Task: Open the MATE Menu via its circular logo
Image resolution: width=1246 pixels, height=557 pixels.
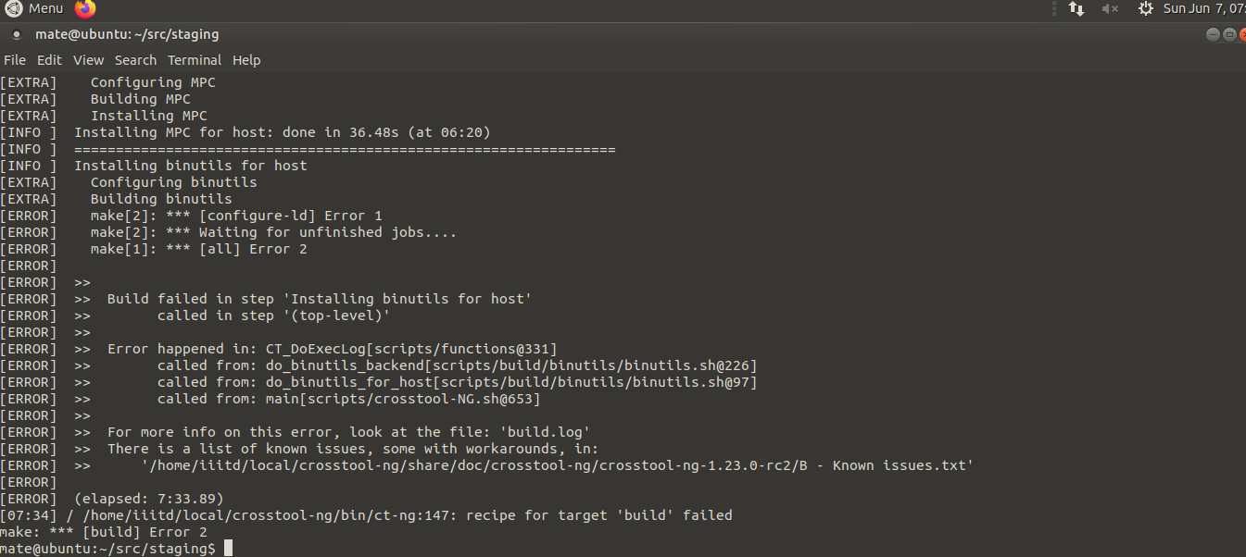Action: [13, 9]
